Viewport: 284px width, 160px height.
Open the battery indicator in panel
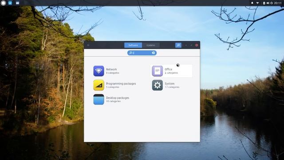click(264, 3)
